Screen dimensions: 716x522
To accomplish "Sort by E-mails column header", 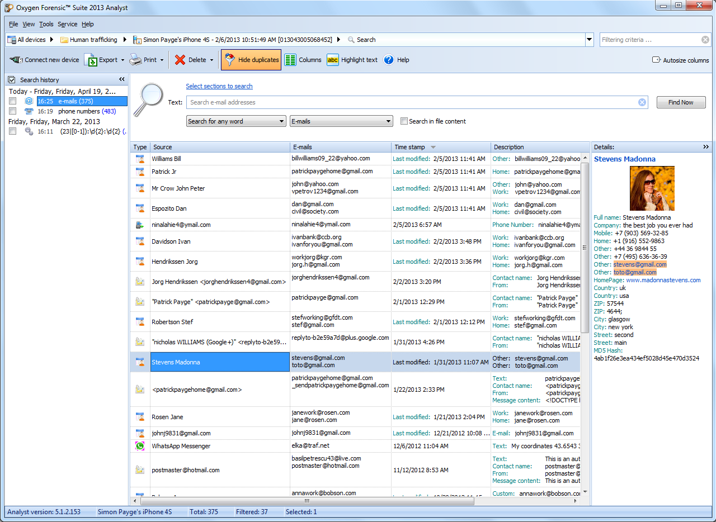I will pos(341,147).
